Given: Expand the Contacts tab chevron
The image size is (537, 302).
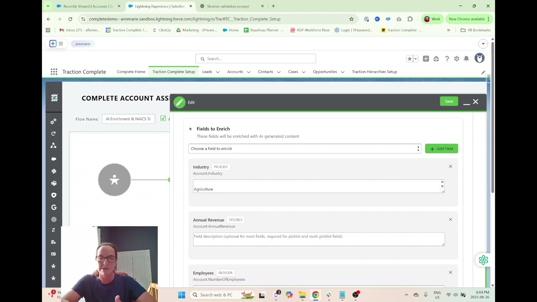Looking at the screenshot, I should [279, 72].
